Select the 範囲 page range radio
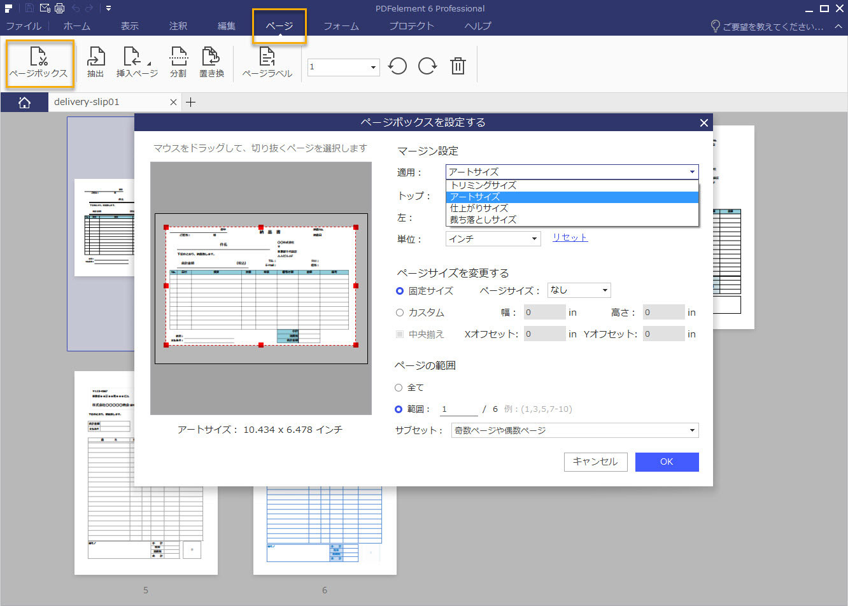This screenshot has width=848, height=606. [x=399, y=409]
